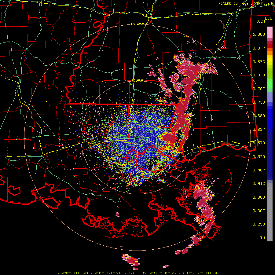275x275 pixels.
Task: Pick the light pink band atop color scale
Action: 270,32
